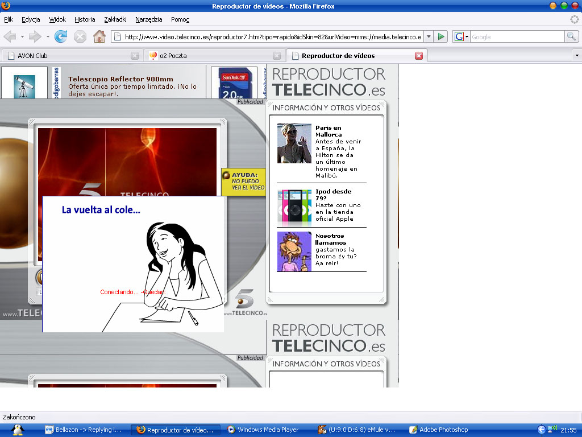Click the Stop loading icon
The height and width of the screenshot is (437, 582).
click(80, 36)
